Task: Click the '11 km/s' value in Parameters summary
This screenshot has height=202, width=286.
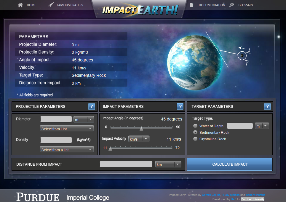Action: coord(79,68)
